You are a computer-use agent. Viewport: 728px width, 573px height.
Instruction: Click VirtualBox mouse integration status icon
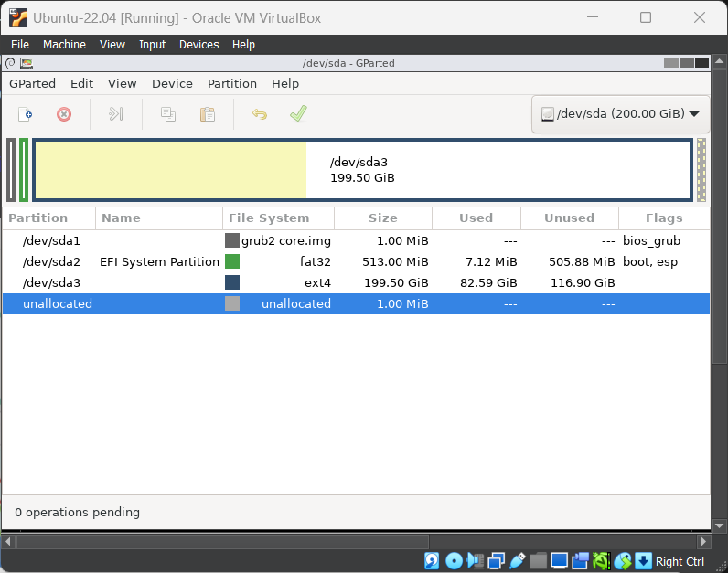(623, 561)
